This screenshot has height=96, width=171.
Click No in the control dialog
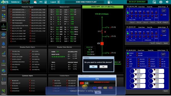[x=103, y=67]
